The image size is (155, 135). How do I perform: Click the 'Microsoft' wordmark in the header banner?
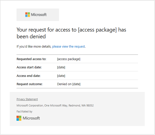pos(39,15)
